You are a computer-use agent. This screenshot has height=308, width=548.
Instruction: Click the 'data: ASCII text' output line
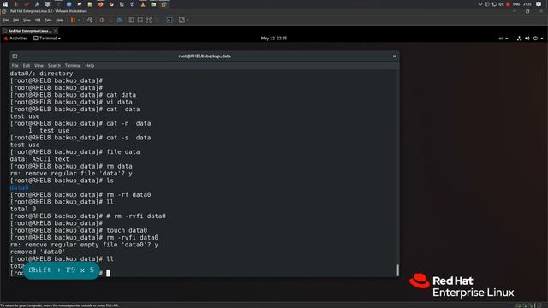click(x=39, y=159)
